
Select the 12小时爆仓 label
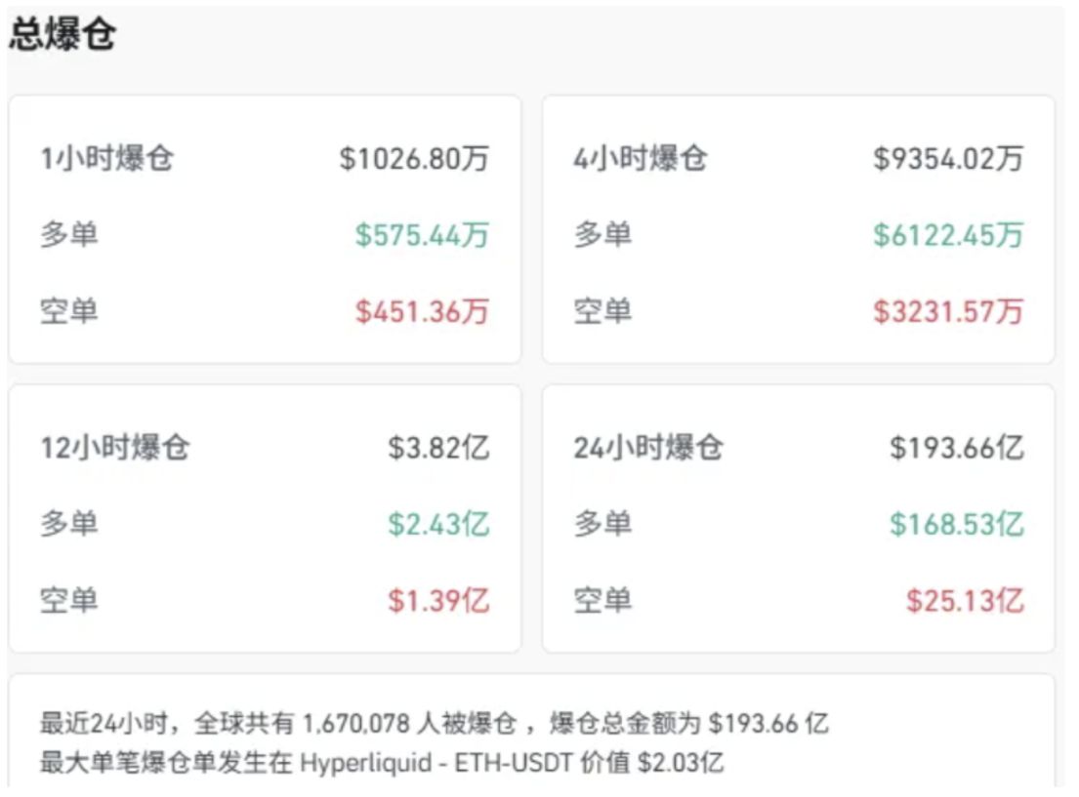coord(115,448)
